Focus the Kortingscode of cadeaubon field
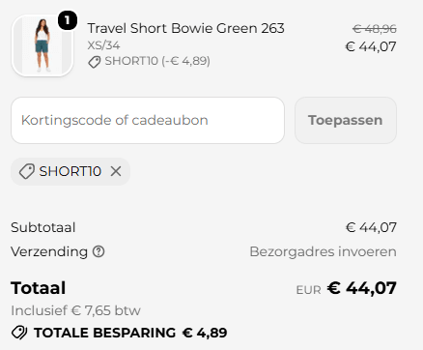423x350 pixels. point(148,120)
